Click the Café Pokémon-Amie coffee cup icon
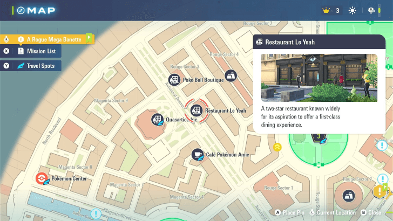 click(198, 155)
